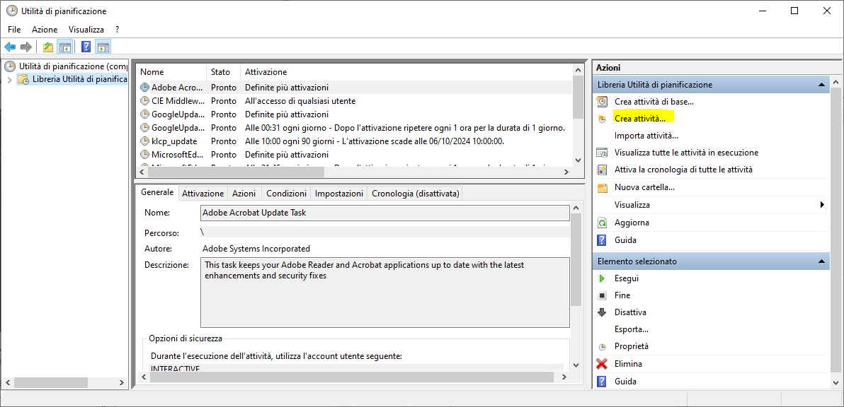Click All'accesso di qualsiasi utente trigger text
This screenshot has height=407, width=844.
click(300, 101)
